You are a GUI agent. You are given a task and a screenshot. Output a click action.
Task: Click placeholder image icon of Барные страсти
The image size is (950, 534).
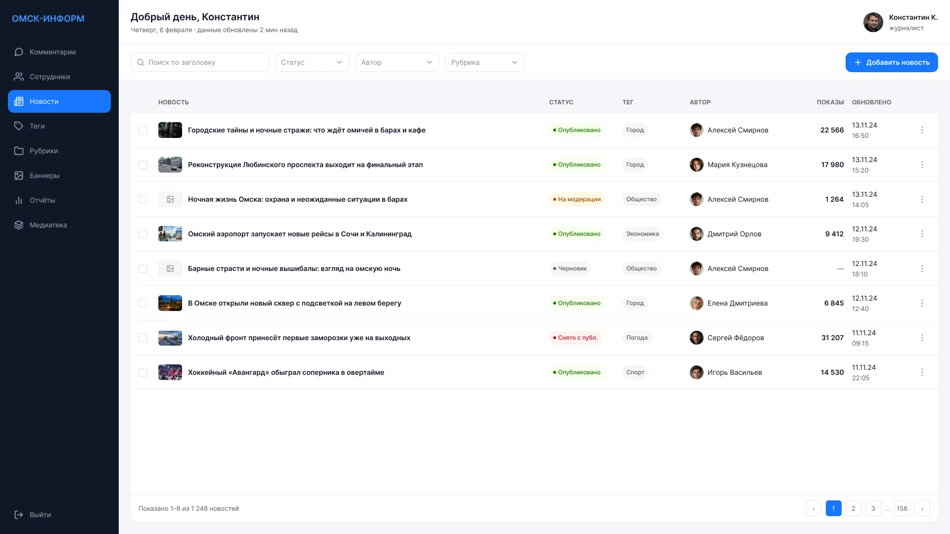point(170,268)
